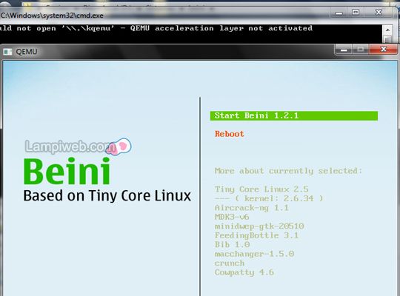Viewport: 400px width, 296px height.
Task: Click the 'MDK3-v6' line
Action: (x=232, y=218)
